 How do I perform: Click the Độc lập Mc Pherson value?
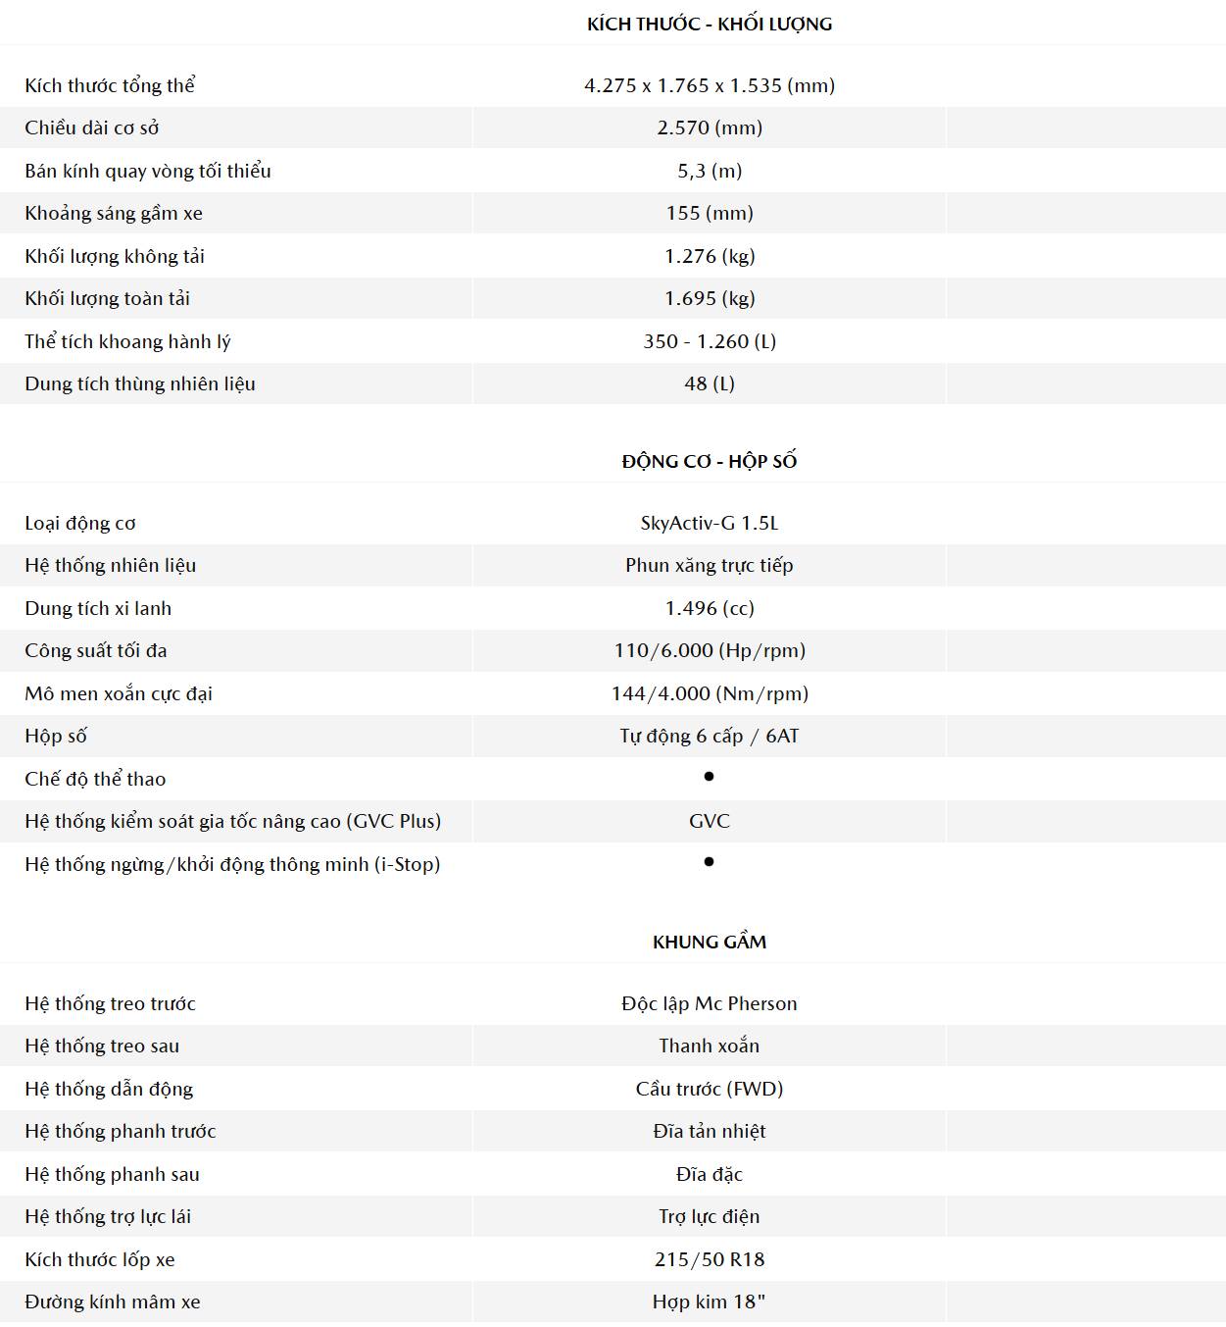coord(710,1003)
